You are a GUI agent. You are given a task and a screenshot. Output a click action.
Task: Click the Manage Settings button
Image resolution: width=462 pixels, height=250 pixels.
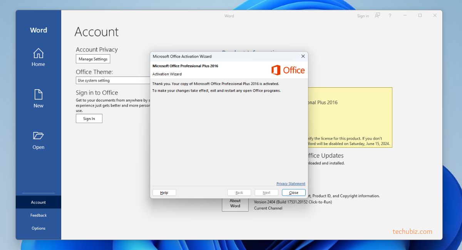(93, 59)
